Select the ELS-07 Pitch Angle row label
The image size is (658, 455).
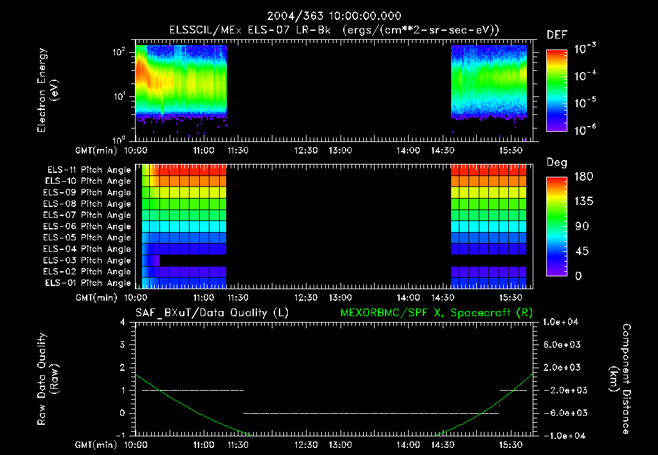pos(87,215)
